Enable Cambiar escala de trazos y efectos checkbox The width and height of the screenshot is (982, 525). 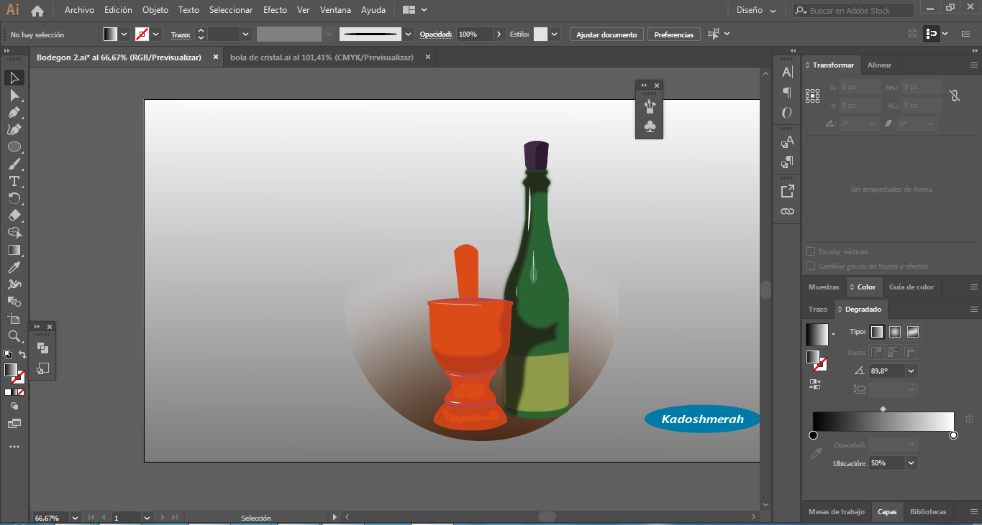point(811,266)
